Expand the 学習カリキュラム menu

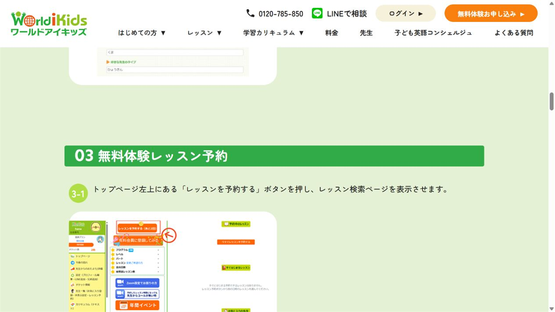[x=274, y=32]
